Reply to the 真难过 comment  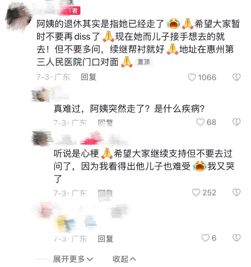105,123
